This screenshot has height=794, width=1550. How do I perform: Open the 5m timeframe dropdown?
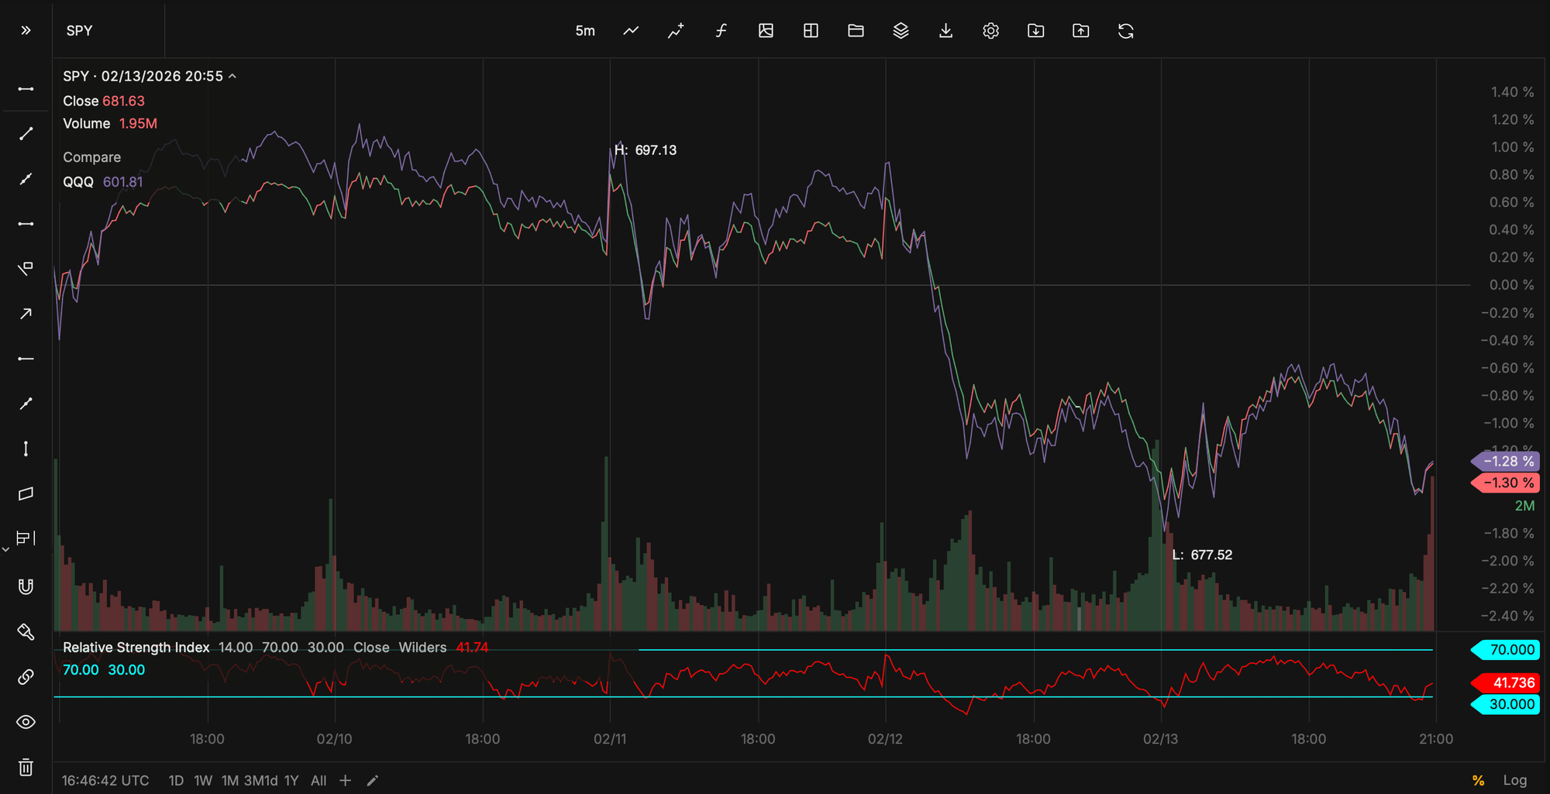(585, 31)
